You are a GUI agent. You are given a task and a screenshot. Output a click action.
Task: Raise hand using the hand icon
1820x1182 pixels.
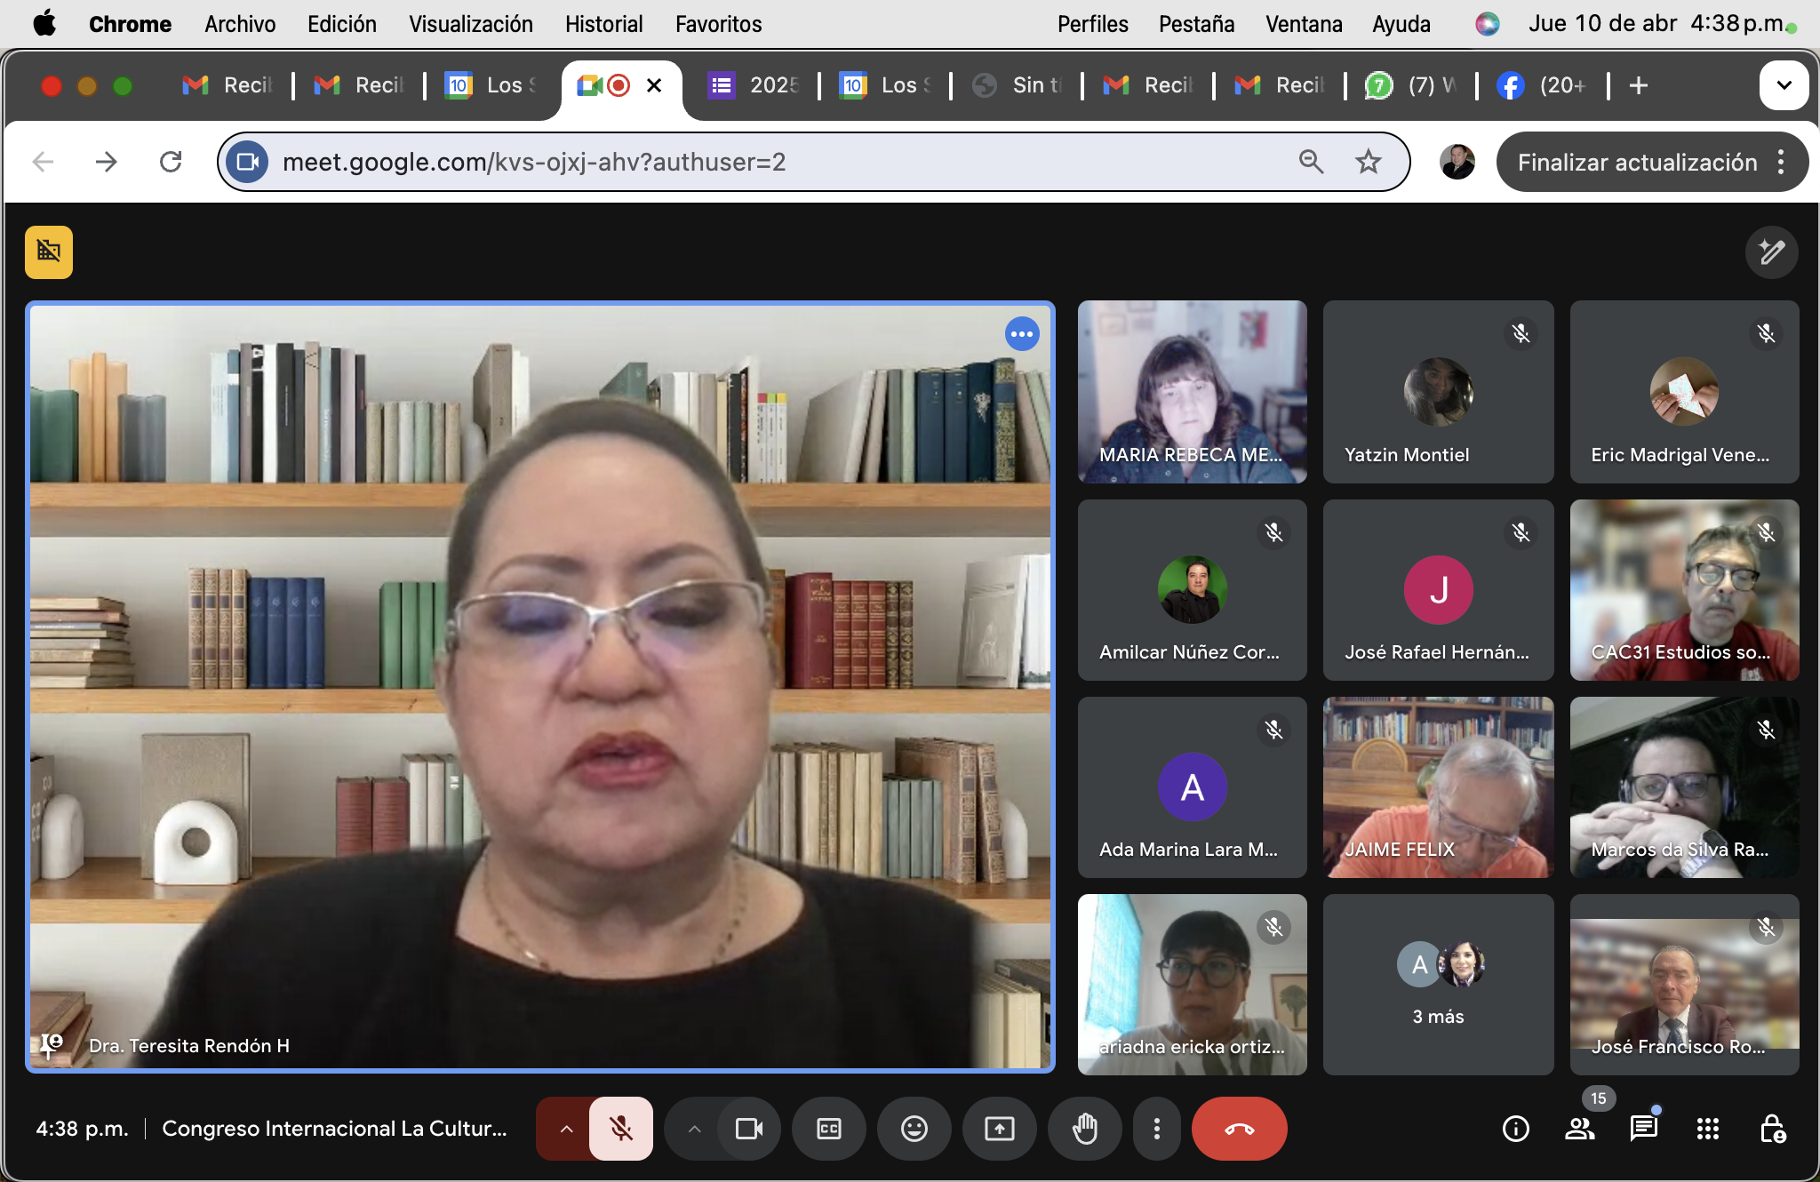[x=1084, y=1129]
